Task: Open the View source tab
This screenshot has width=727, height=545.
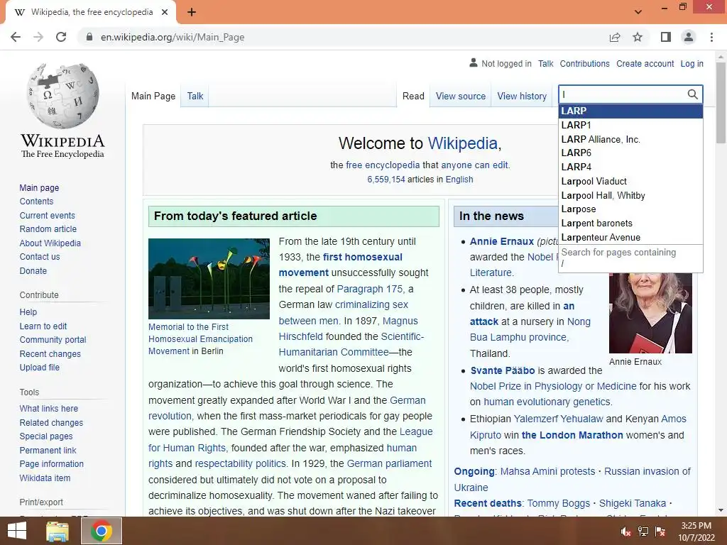Action: [x=460, y=96]
